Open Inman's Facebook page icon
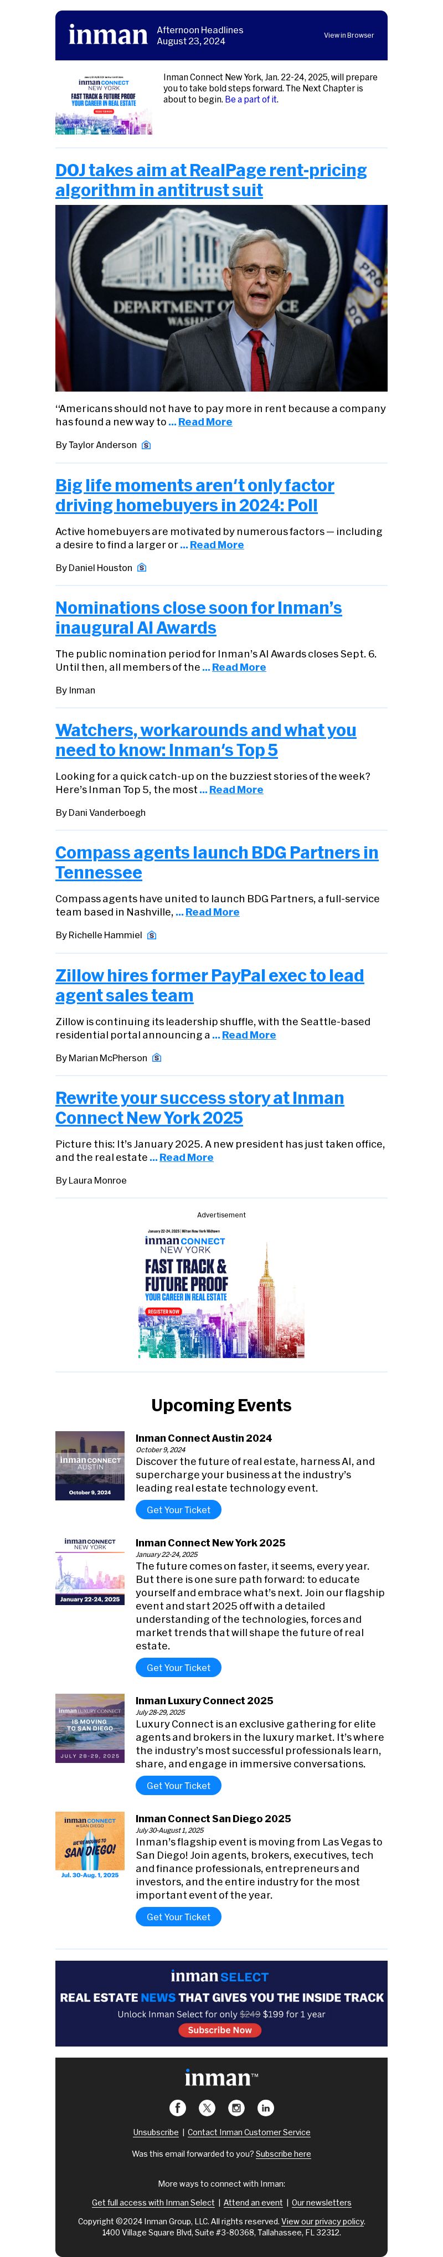Viewport: 443px width, 2257px height. 177,2107
